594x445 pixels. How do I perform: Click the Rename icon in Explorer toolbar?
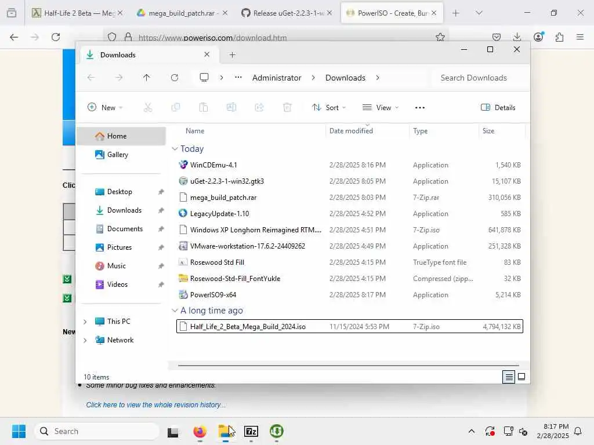[231, 107]
